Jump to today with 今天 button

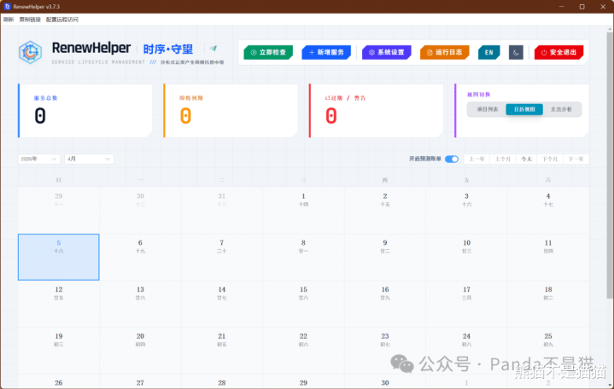527,159
